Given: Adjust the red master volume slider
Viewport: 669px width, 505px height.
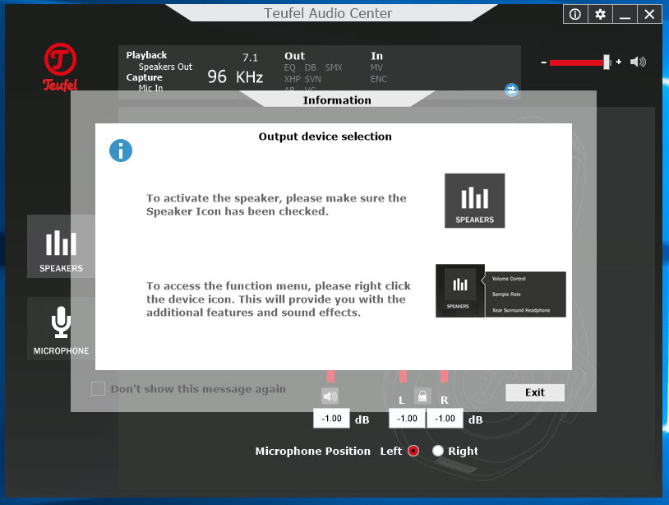Looking at the screenshot, I should coord(580,63).
